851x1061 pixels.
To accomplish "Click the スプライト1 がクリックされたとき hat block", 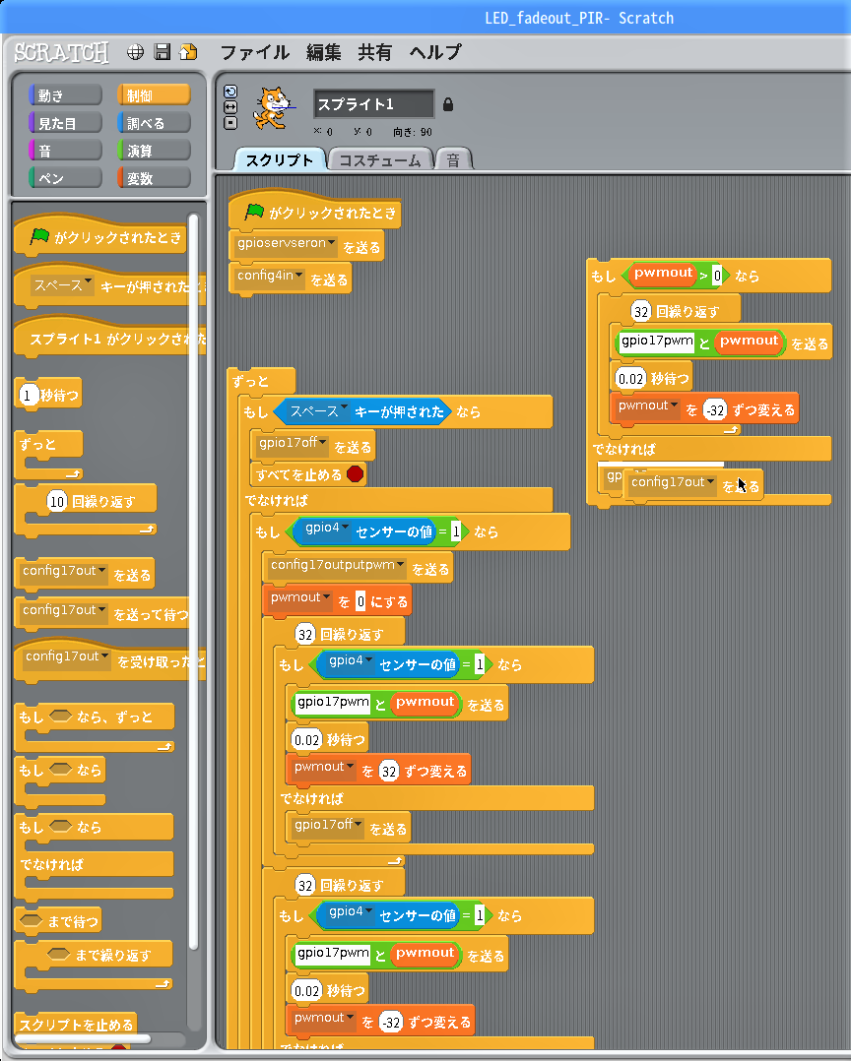I will pyautogui.click(x=110, y=337).
